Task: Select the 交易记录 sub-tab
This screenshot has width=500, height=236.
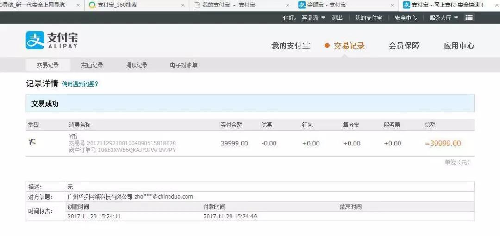Action: [48, 65]
